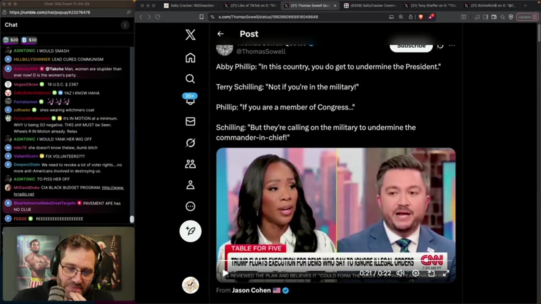Open Grok icon in X sidebar
The image size is (541, 304).
pos(190,143)
